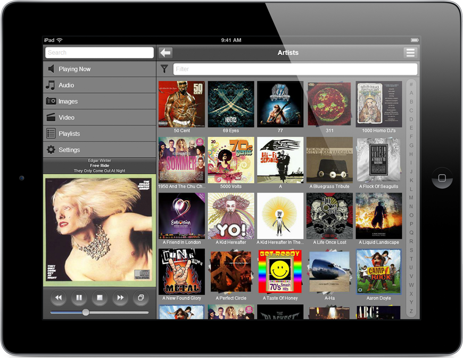Click the playback progress slider handle
Screen dimensions: 463x358
tap(86, 312)
